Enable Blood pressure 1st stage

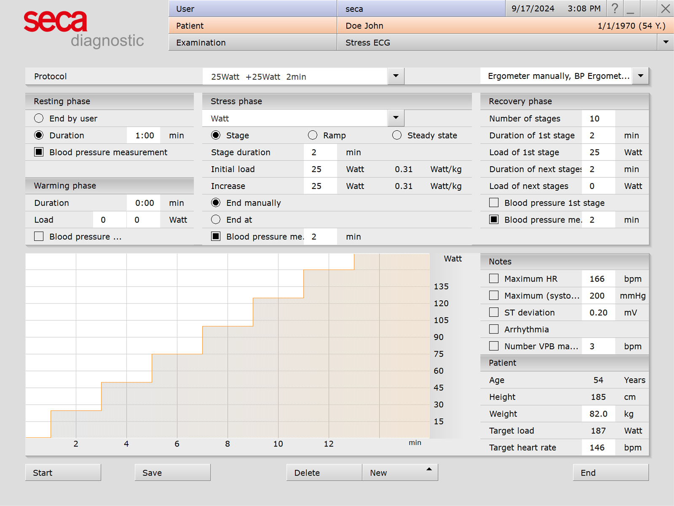coord(493,203)
